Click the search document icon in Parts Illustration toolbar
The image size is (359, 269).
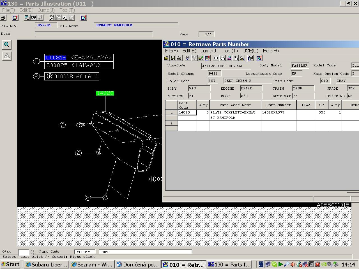84,18
